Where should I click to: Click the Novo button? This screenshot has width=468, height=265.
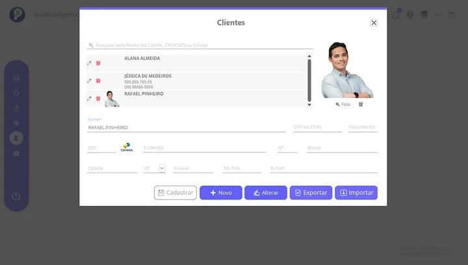point(220,193)
